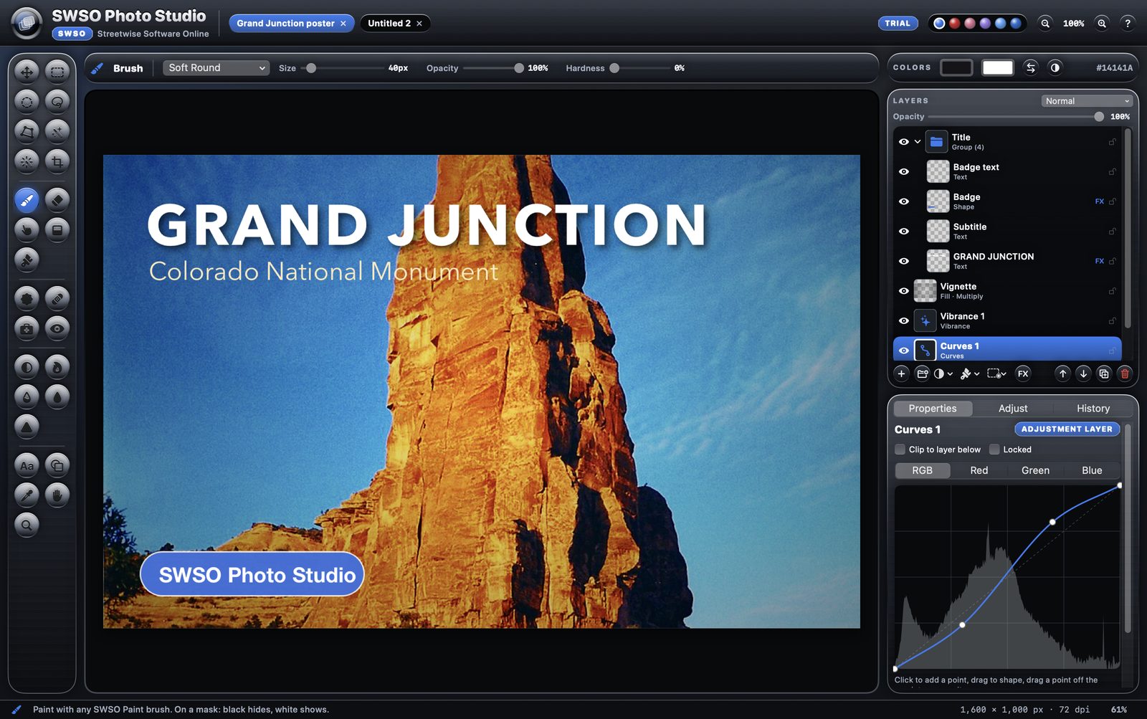Select the Red Eye tool

click(x=57, y=328)
